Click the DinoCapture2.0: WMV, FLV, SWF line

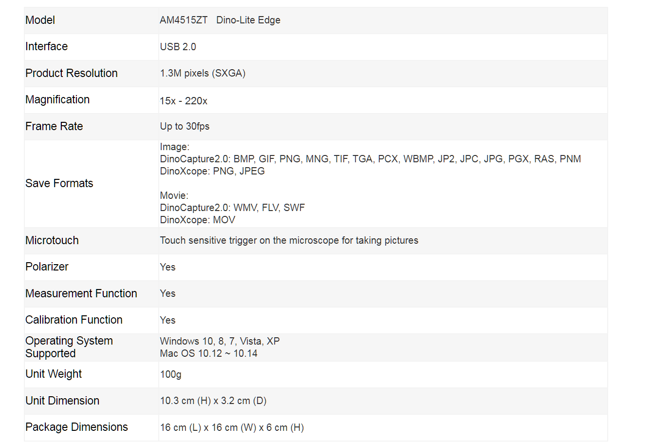[x=232, y=208]
